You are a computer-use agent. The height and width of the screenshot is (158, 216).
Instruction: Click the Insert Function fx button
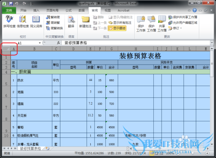58,43
